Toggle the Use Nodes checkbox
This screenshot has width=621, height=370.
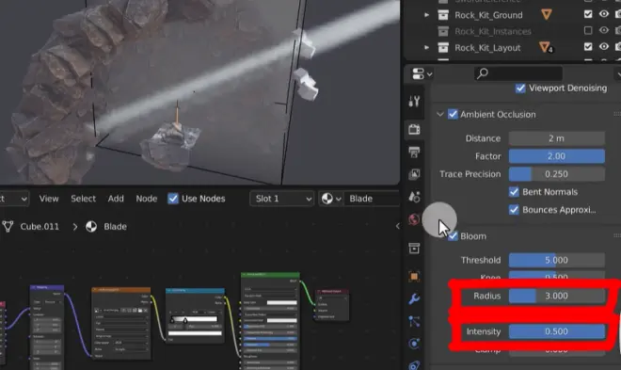[x=173, y=199]
